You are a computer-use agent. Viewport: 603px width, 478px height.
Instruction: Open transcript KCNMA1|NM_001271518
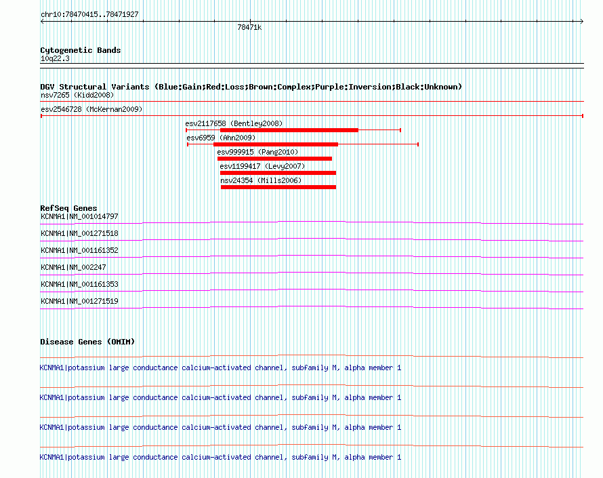point(79,234)
